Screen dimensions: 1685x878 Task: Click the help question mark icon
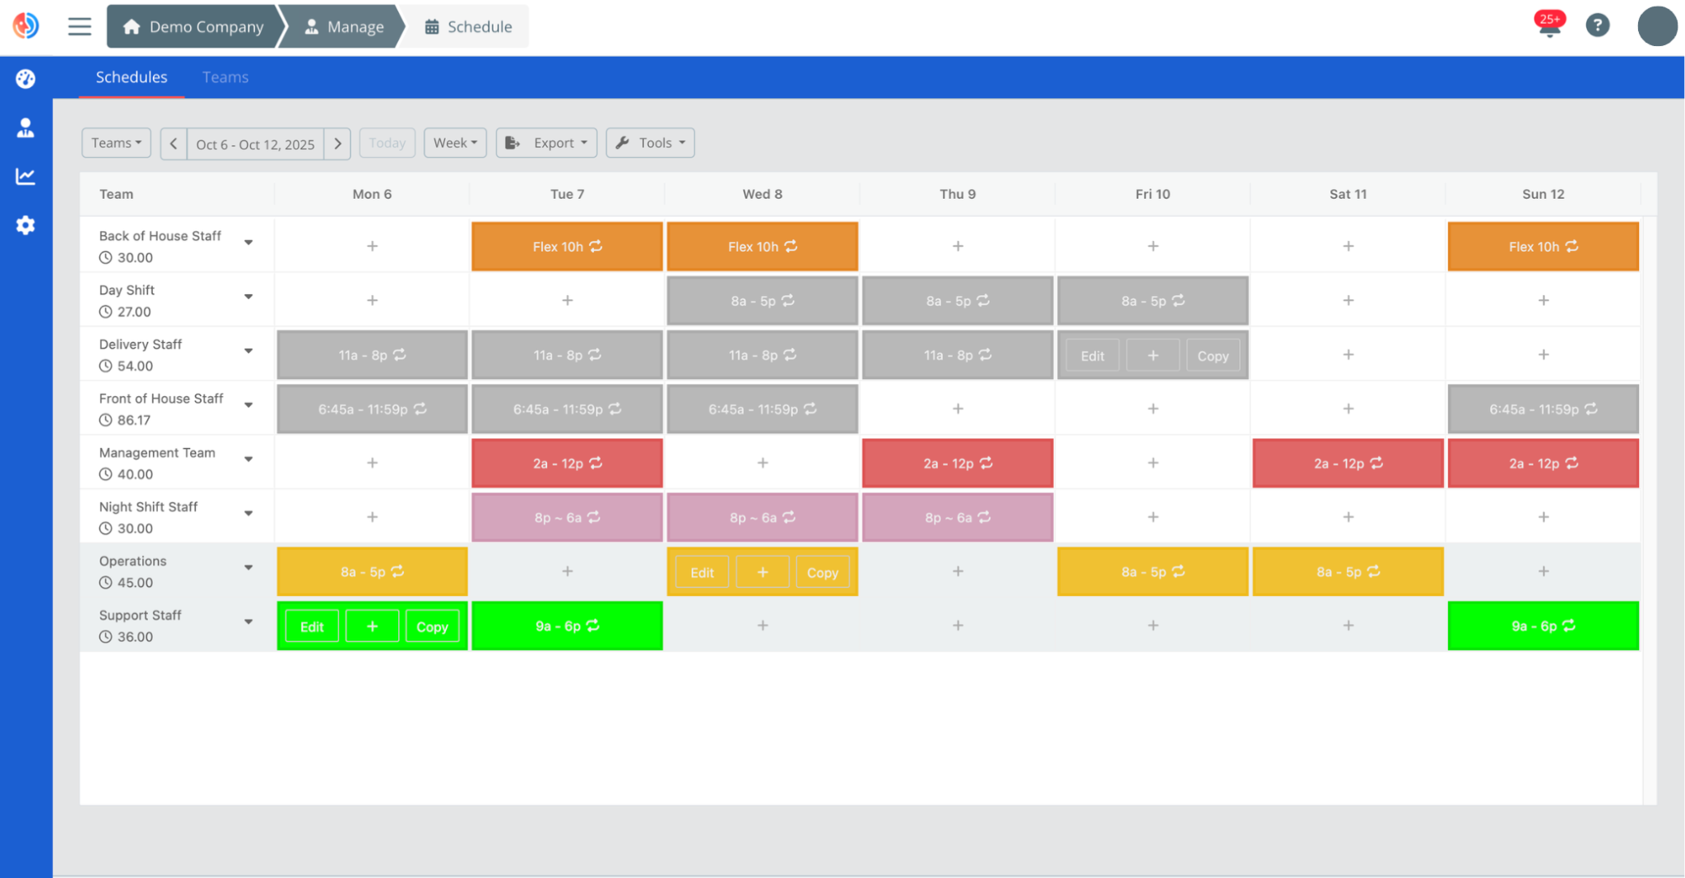[1598, 25]
